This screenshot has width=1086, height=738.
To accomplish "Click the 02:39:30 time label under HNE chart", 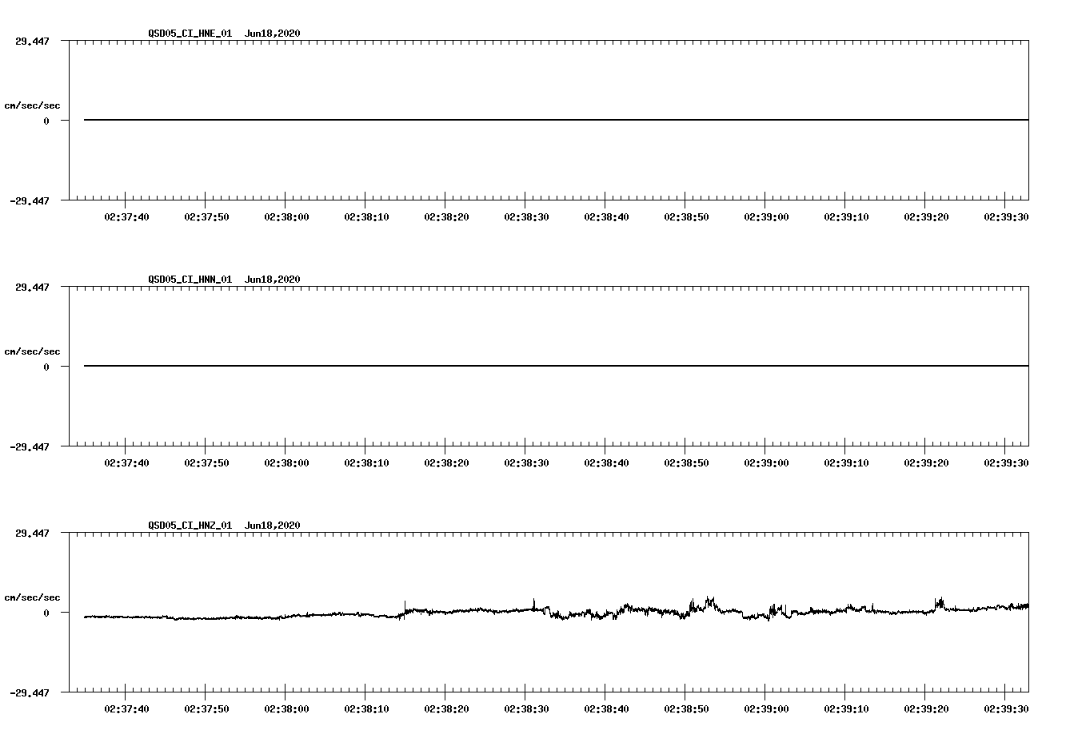I will coord(1006,217).
